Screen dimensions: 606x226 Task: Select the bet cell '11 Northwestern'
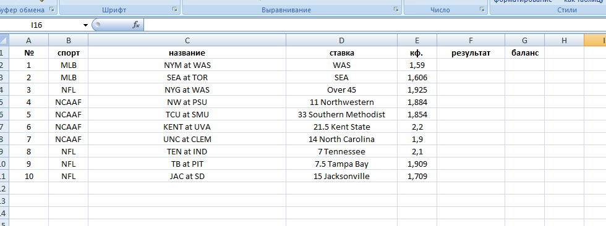(x=341, y=103)
